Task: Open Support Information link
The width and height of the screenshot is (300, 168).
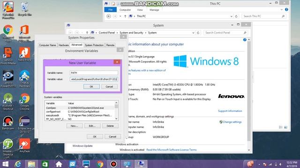Action: point(230,111)
